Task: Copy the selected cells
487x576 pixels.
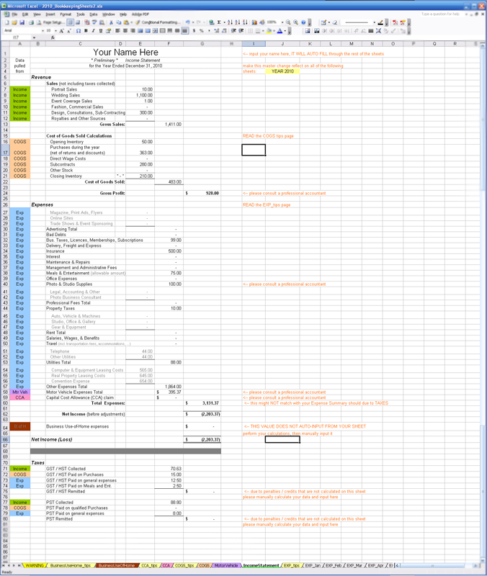Action: [x=119, y=22]
